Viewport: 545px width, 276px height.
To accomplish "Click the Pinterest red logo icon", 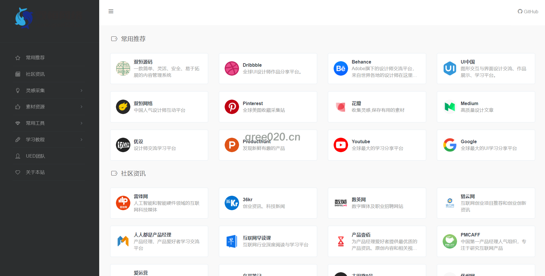I will [232, 107].
